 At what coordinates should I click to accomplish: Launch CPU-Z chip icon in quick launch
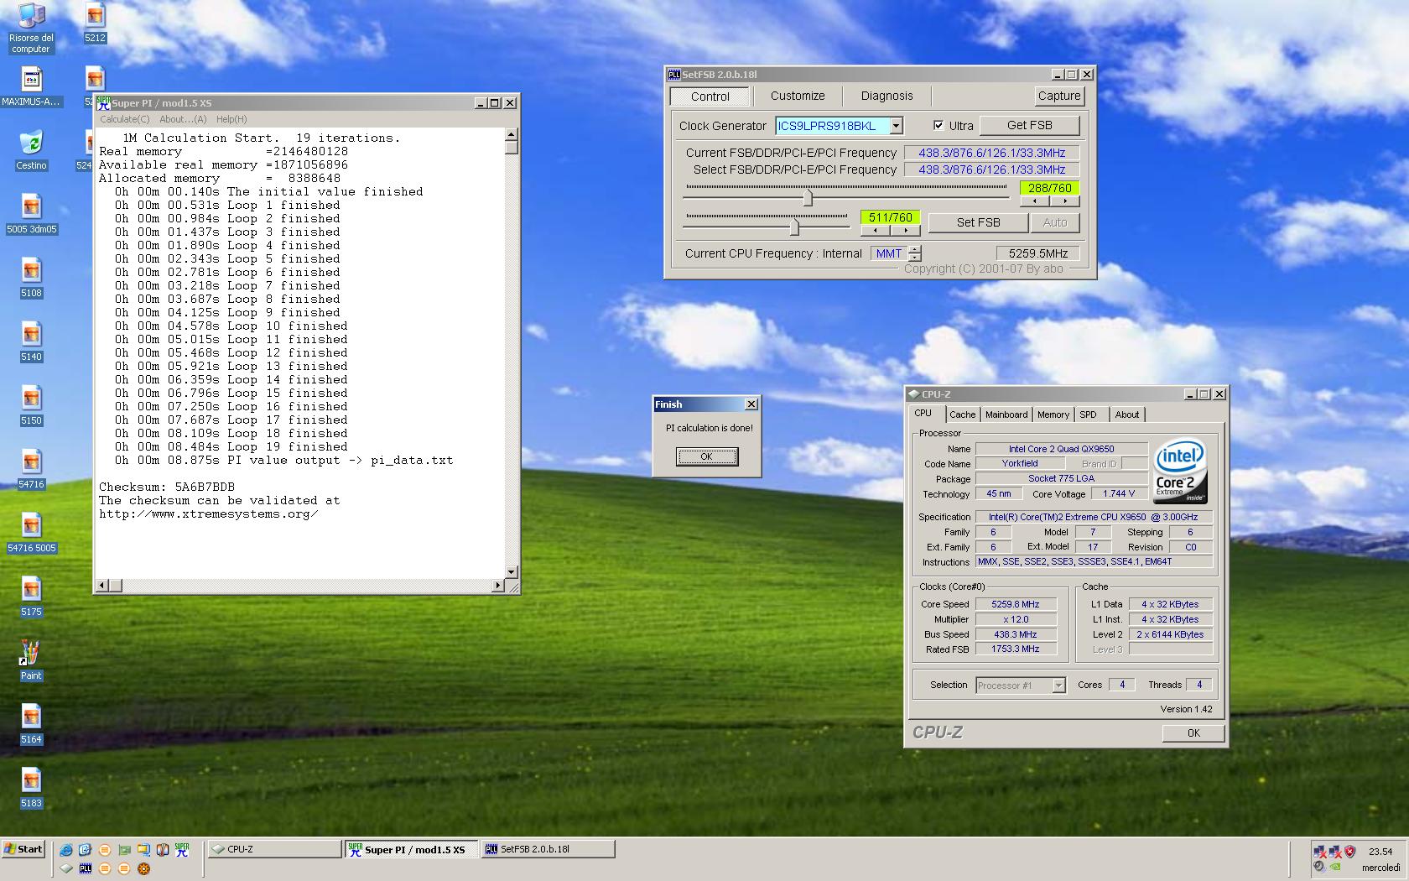pyautogui.click(x=66, y=868)
